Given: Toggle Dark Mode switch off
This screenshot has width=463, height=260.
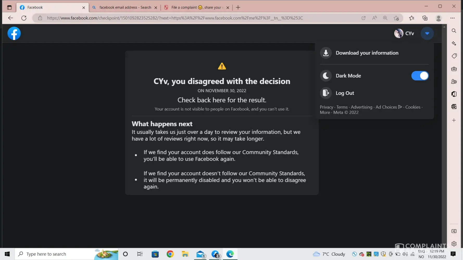Looking at the screenshot, I should pyautogui.click(x=420, y=76).
